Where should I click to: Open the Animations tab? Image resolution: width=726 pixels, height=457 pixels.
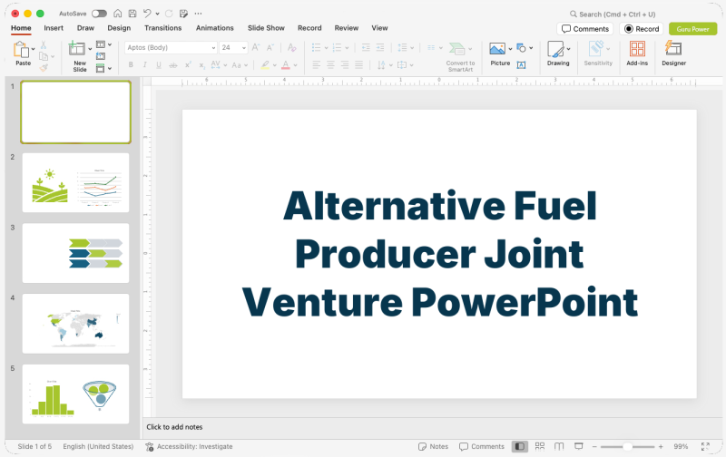coord(215,28)
